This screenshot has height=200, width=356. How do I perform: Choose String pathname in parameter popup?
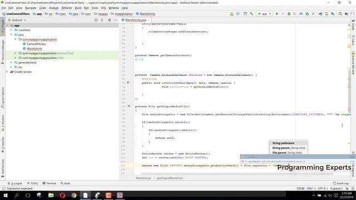(283, 143)
